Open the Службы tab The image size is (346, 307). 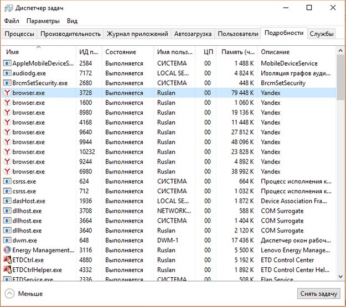(321, 34)
